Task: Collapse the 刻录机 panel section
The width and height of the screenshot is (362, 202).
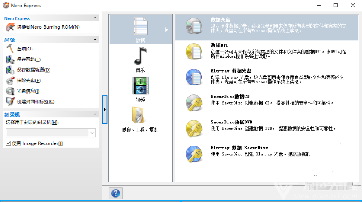Action: [x=95, y=114]
